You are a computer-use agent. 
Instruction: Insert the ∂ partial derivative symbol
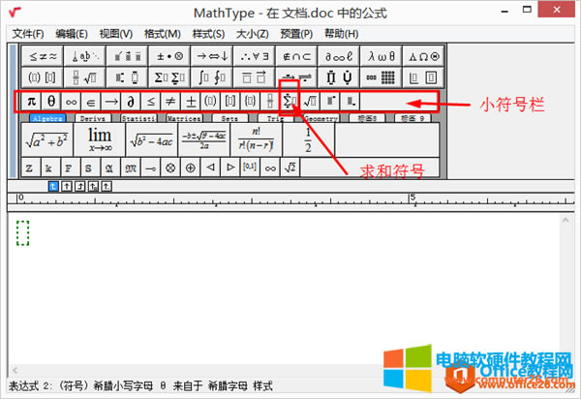[x=131, y=101]
